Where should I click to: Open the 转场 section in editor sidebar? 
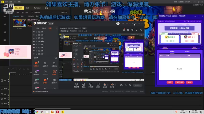[x=5, y=32]
